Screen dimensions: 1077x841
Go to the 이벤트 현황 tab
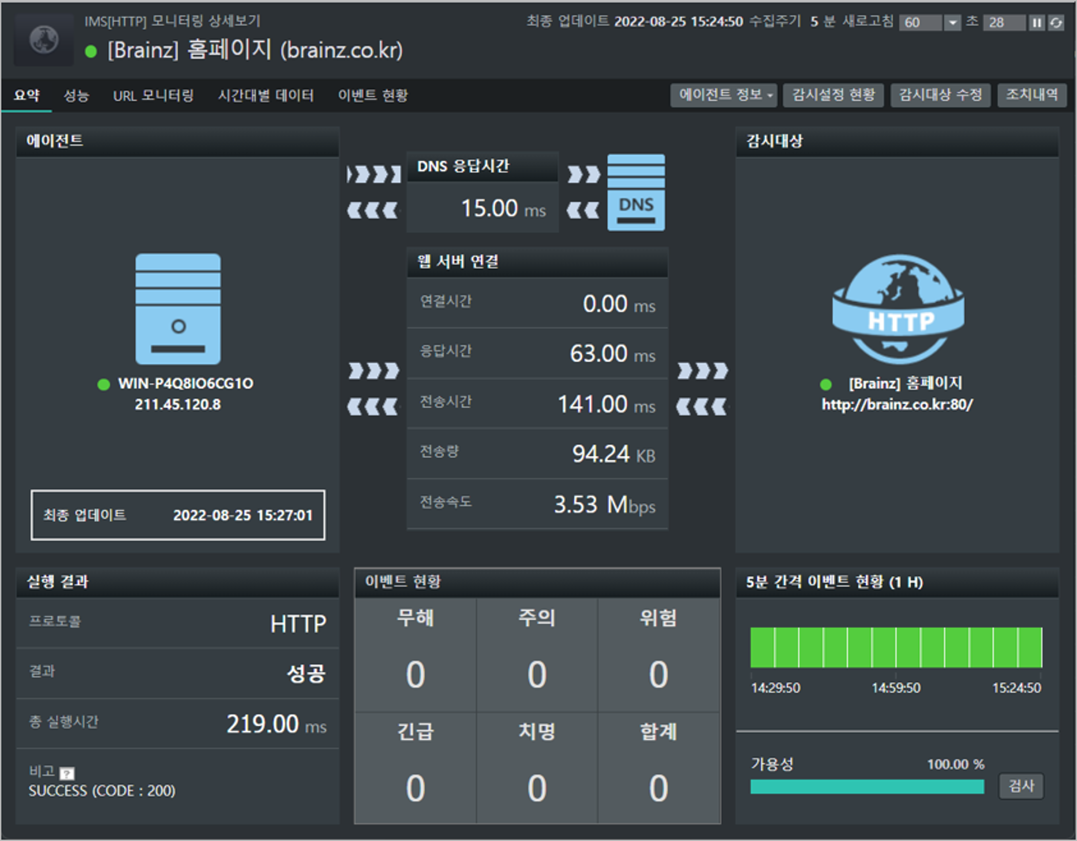[373, 95]
